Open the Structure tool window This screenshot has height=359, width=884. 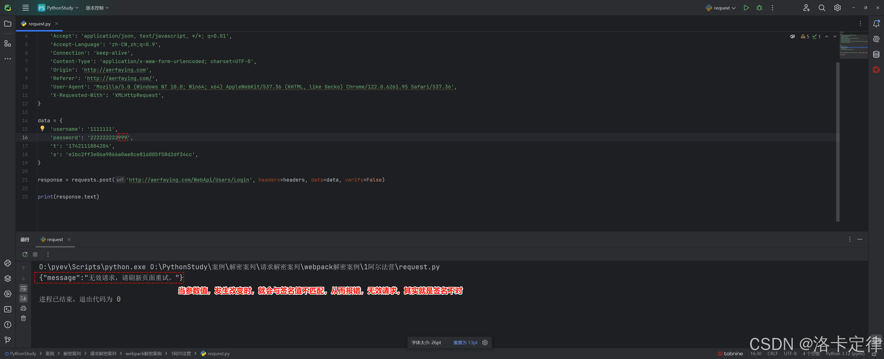7,44
